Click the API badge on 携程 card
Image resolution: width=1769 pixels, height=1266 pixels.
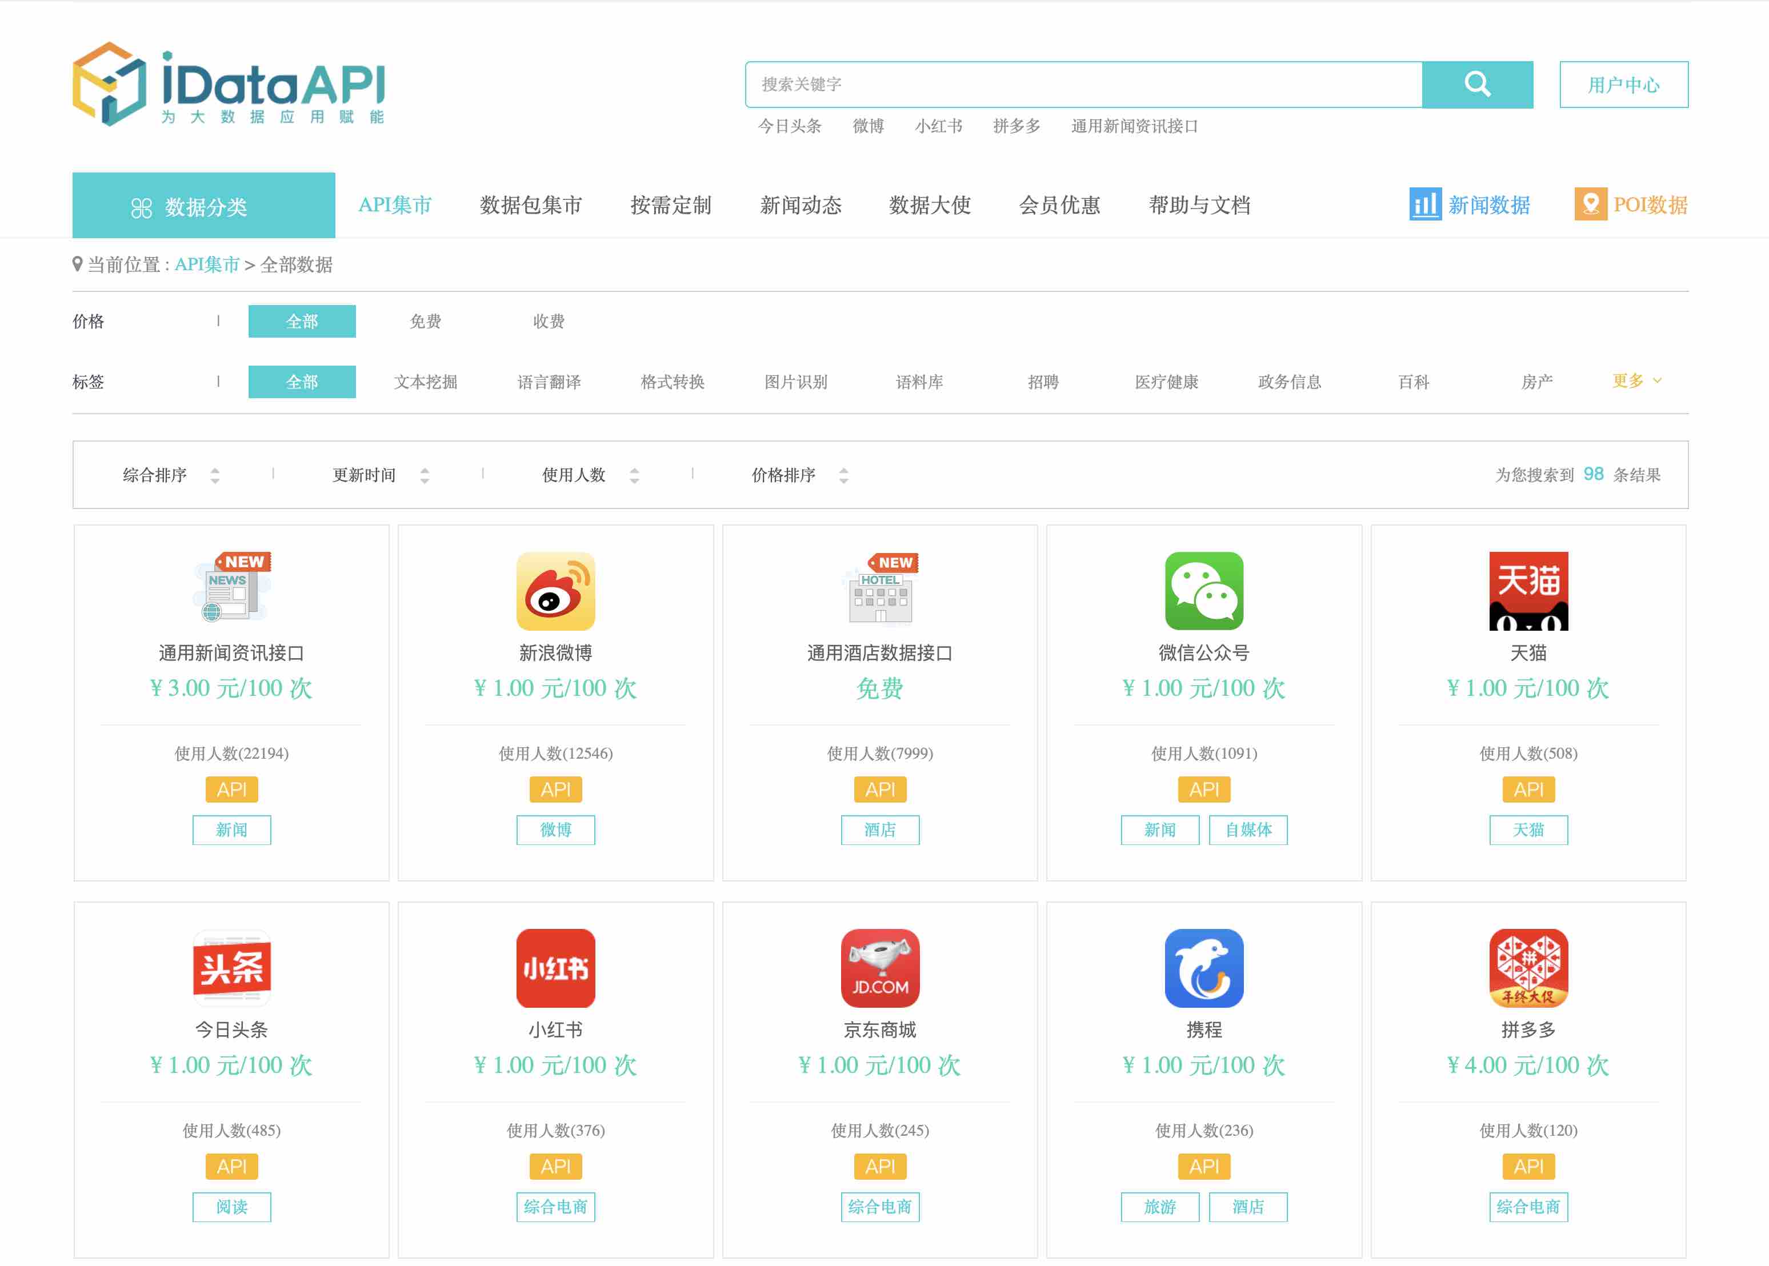coord(1204,1166)
